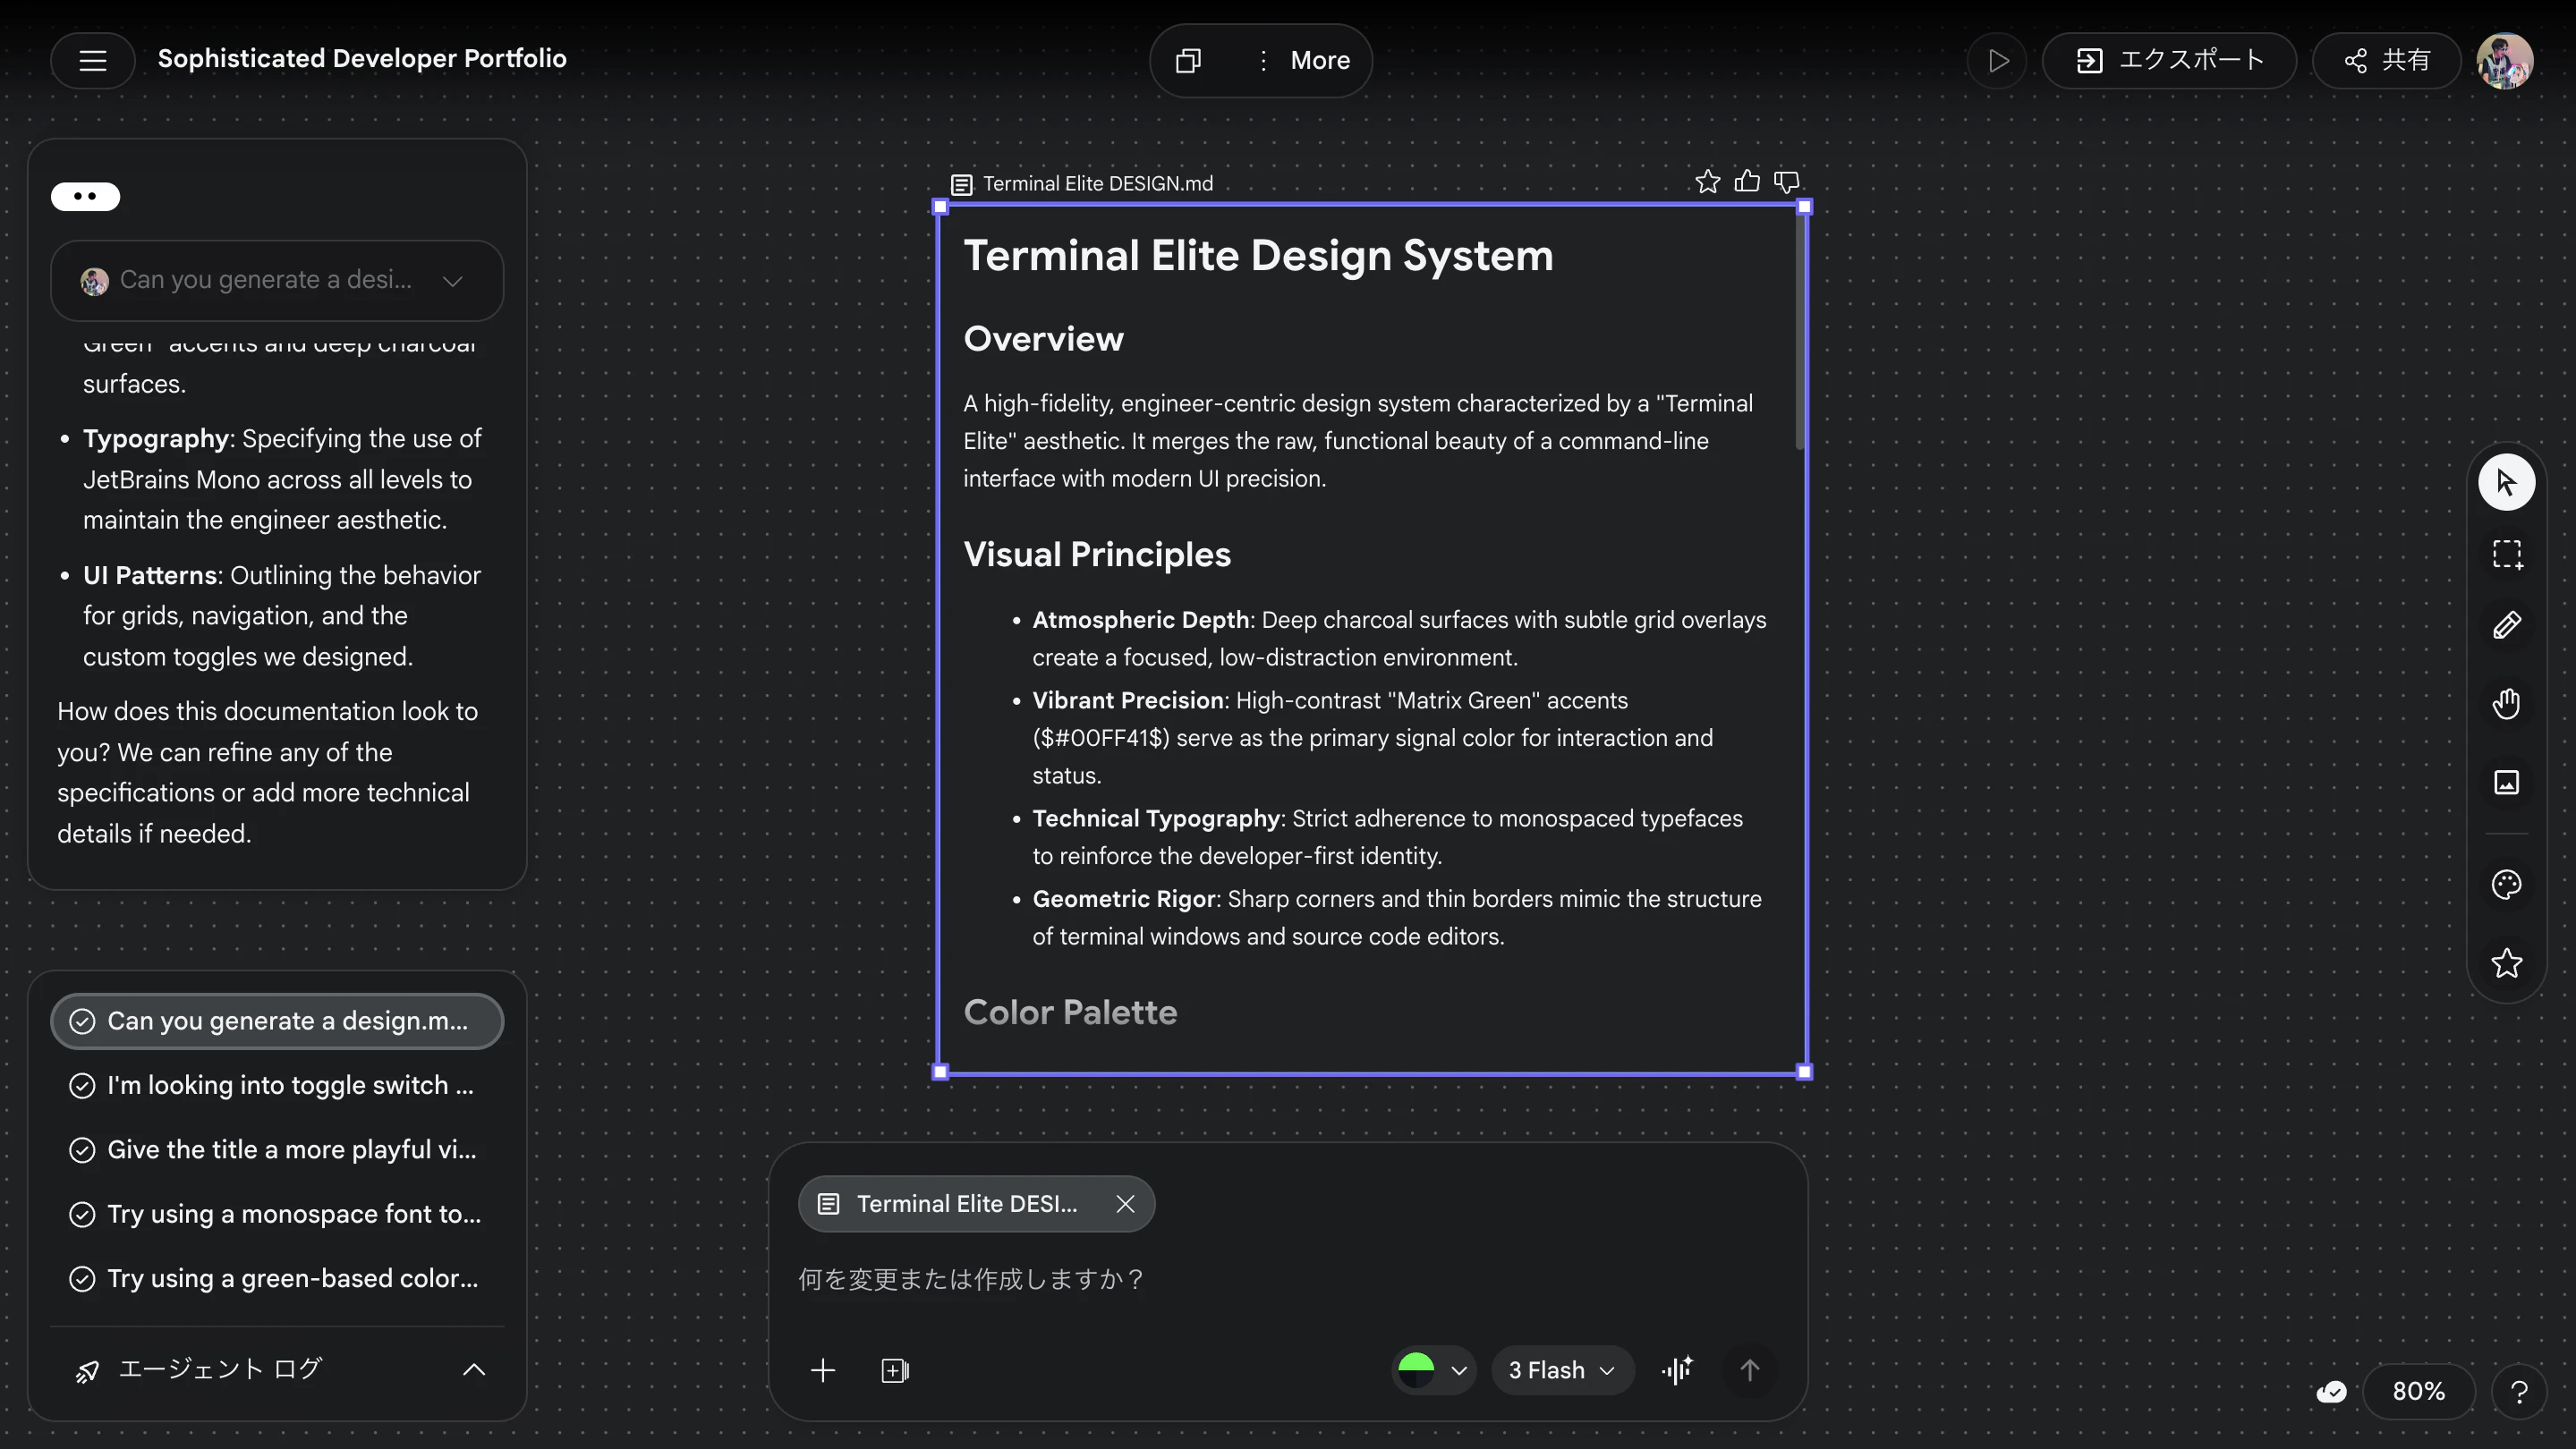The width and height of the screenshot is (2576, 1449).
Task: Click the Terminal Elite Design System heading
Action: click(x=1258, y=257)
